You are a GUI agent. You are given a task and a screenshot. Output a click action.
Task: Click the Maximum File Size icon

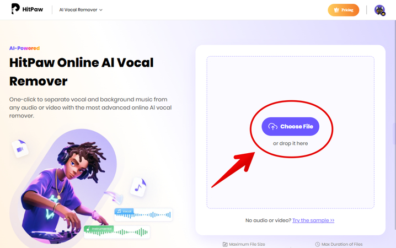pyautogui.click(x=225, y=244)
